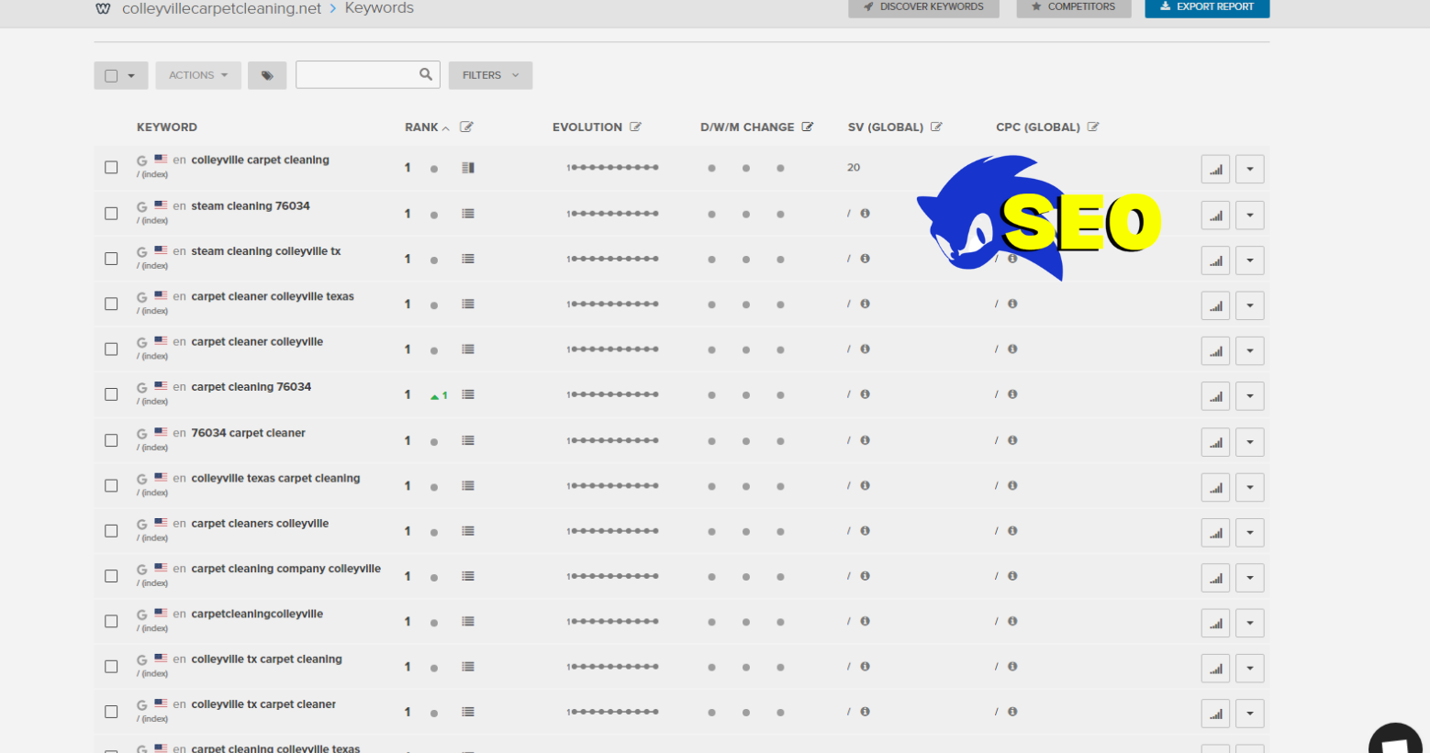Open the SERP list icon for 'steam cleaning 76034'
This screenshot has height=753, width=1430.
468,213
